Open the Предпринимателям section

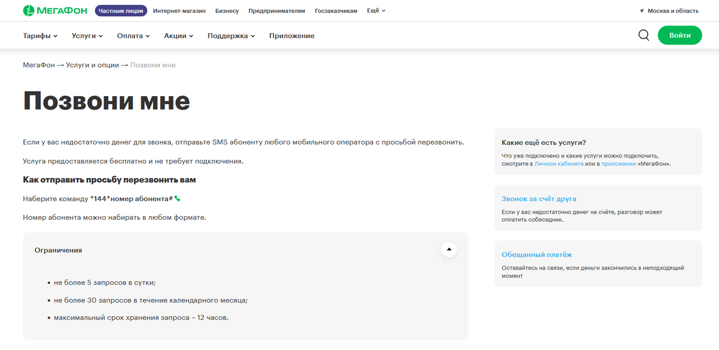277,11
